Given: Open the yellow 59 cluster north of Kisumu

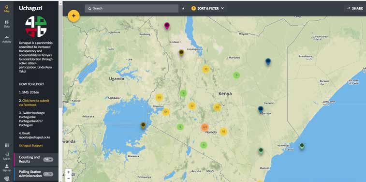Looking at the screenshot, I should 159,97.
